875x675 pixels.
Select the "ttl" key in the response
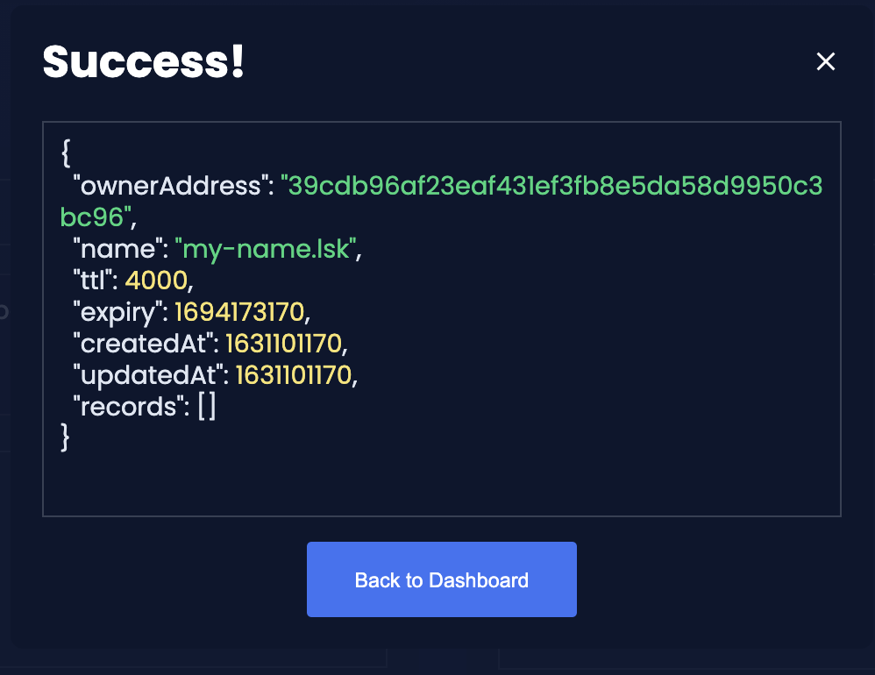pos(93,280)
